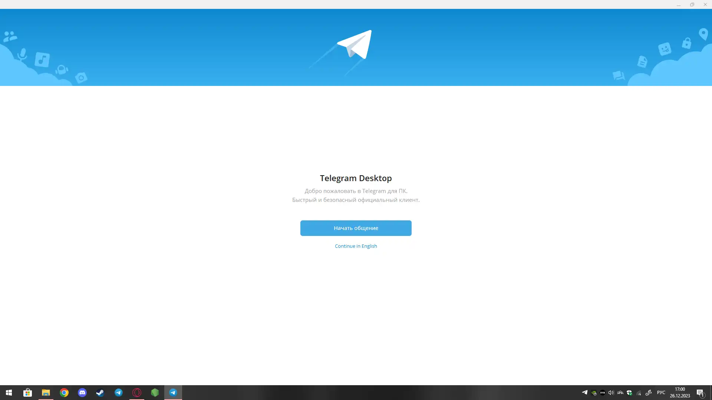Open Discord from the taskbar
712x400 pixels.
coord(82,393)
